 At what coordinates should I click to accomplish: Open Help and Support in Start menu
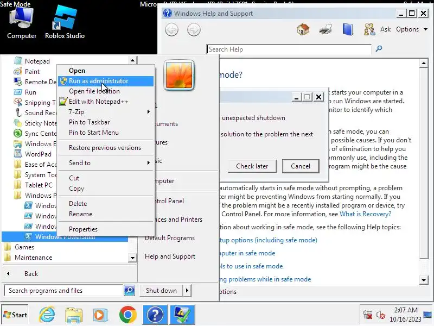[x=170, y=256]
